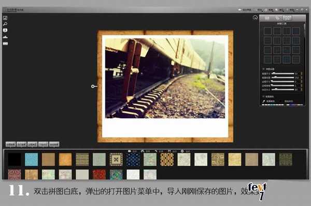
Task: Select the magnifier zoom tool in sidebar
Action: tap(5, 24)
